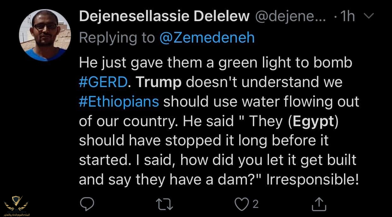This screenshot has height=217, width=392.
Task: Click the display name Dejenesellassie Delelew
Action: 164,16
